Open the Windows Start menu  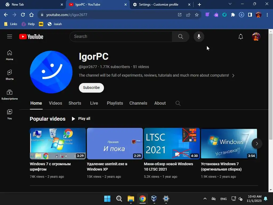coord(107,199)
